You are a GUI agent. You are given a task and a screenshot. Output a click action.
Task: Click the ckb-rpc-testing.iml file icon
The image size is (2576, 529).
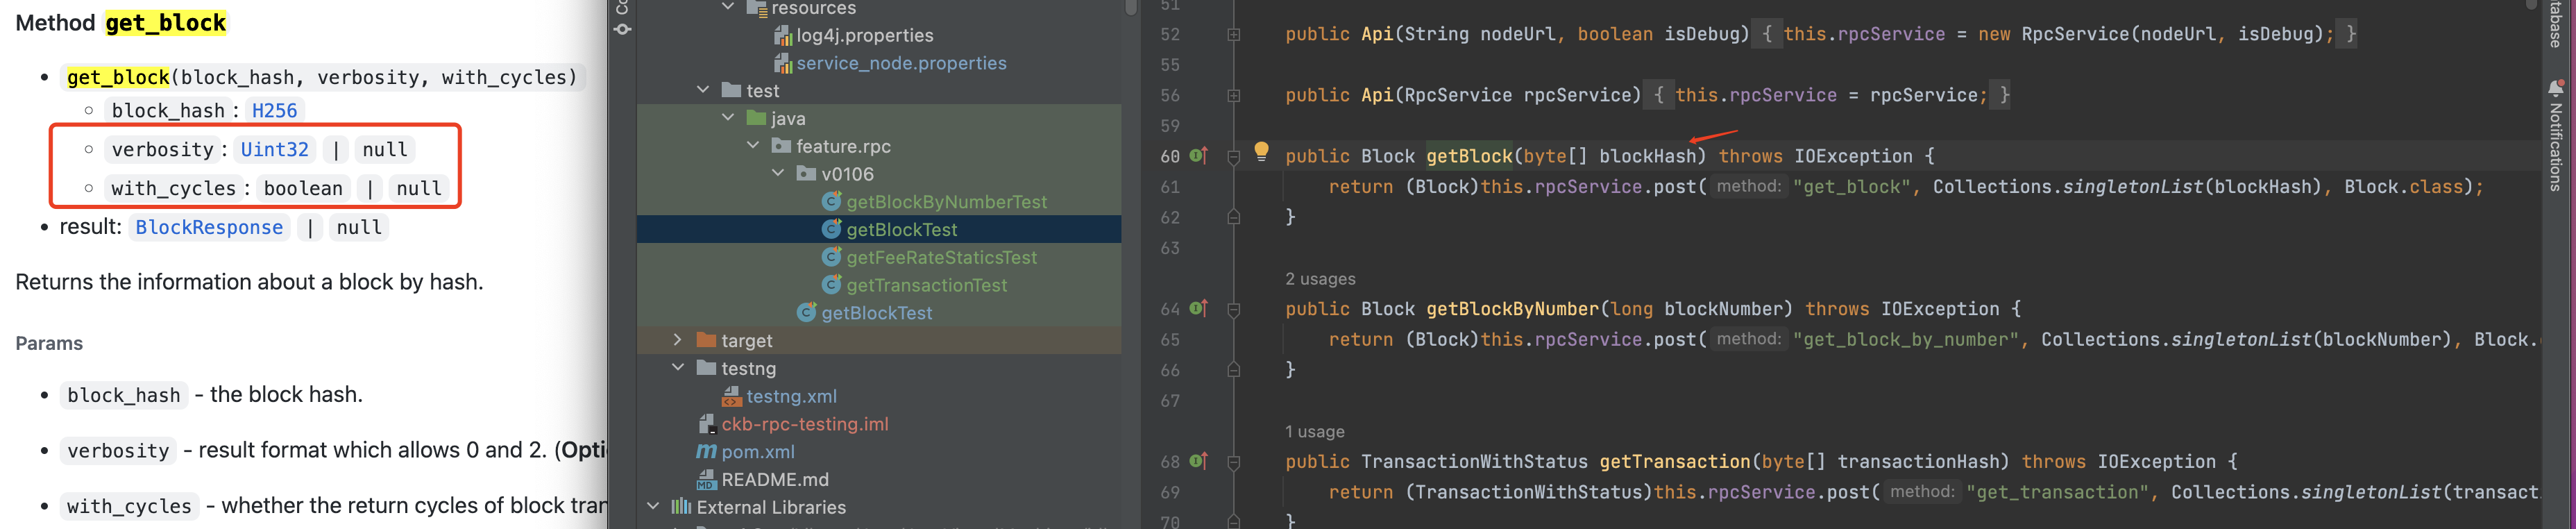click(707, 424)
